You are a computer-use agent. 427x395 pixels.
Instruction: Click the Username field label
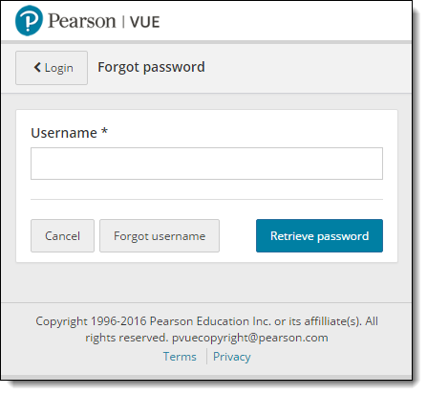64,133
